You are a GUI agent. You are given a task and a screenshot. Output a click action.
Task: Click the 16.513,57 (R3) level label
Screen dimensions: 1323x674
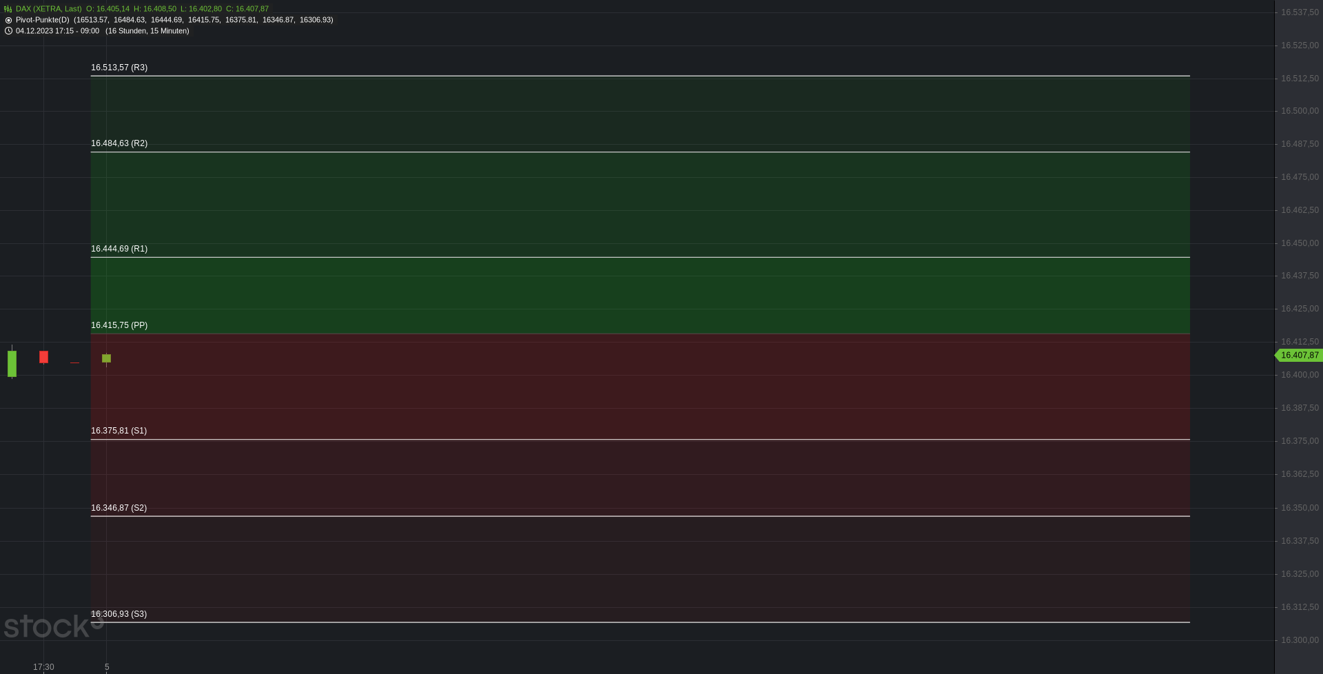[x=119, y=68]
